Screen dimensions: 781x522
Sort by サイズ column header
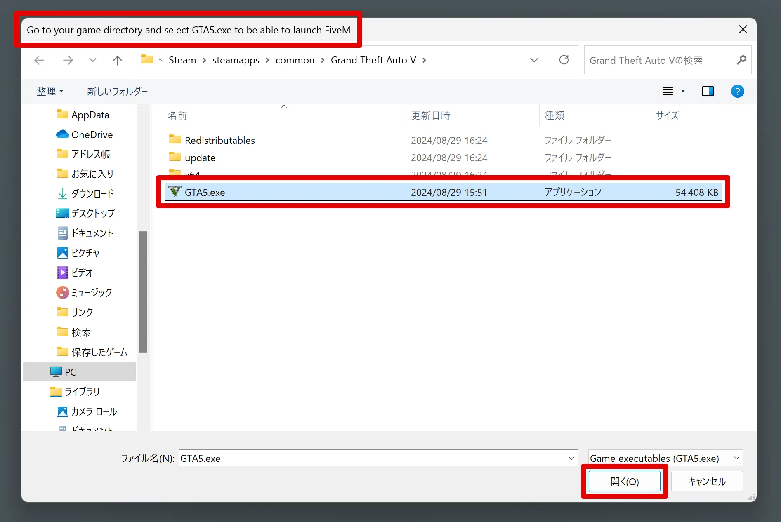667,115
